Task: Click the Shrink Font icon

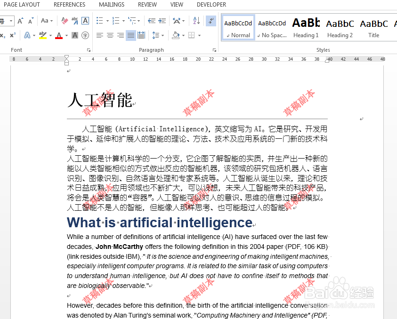Action: [x=31, y=21]
